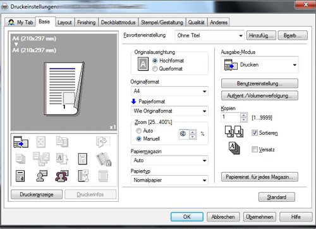This screenshot has width=316, height=229.
Task: Click the A4 page preview thumbnail
Action: (x=64, y=89)
